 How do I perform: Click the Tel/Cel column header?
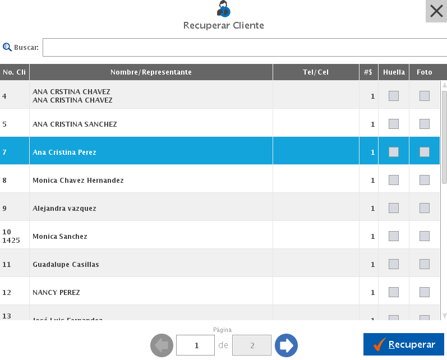coord(316,72)
